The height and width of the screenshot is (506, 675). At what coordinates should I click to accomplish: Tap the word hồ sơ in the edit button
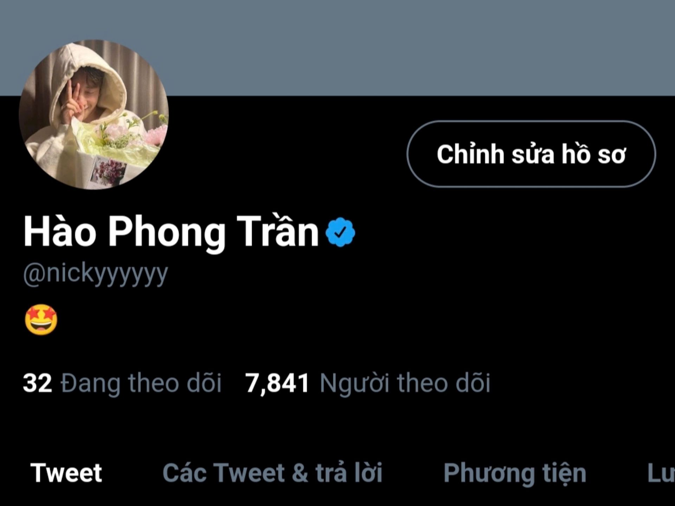[x=593, y=154]
